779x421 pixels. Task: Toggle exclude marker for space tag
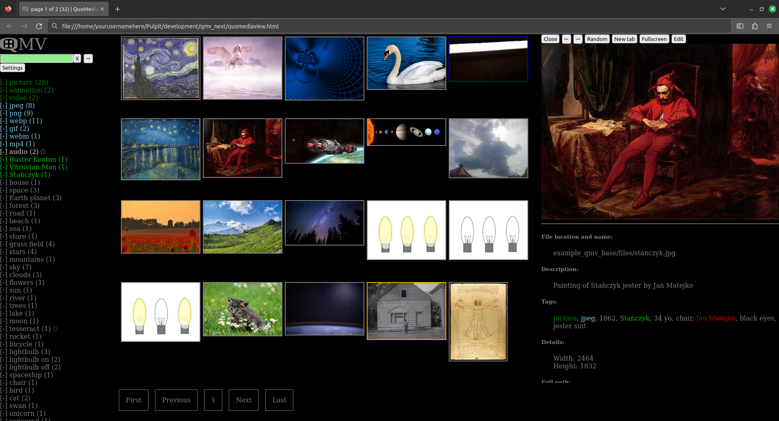(4, 190)
